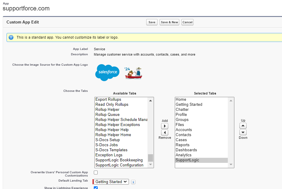Select S-Docs Jobs in Available Tabs
The image size is (282, 189).
coord(121,145)
